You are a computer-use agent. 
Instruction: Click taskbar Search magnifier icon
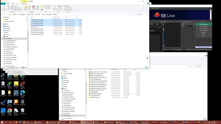[6, 122]
